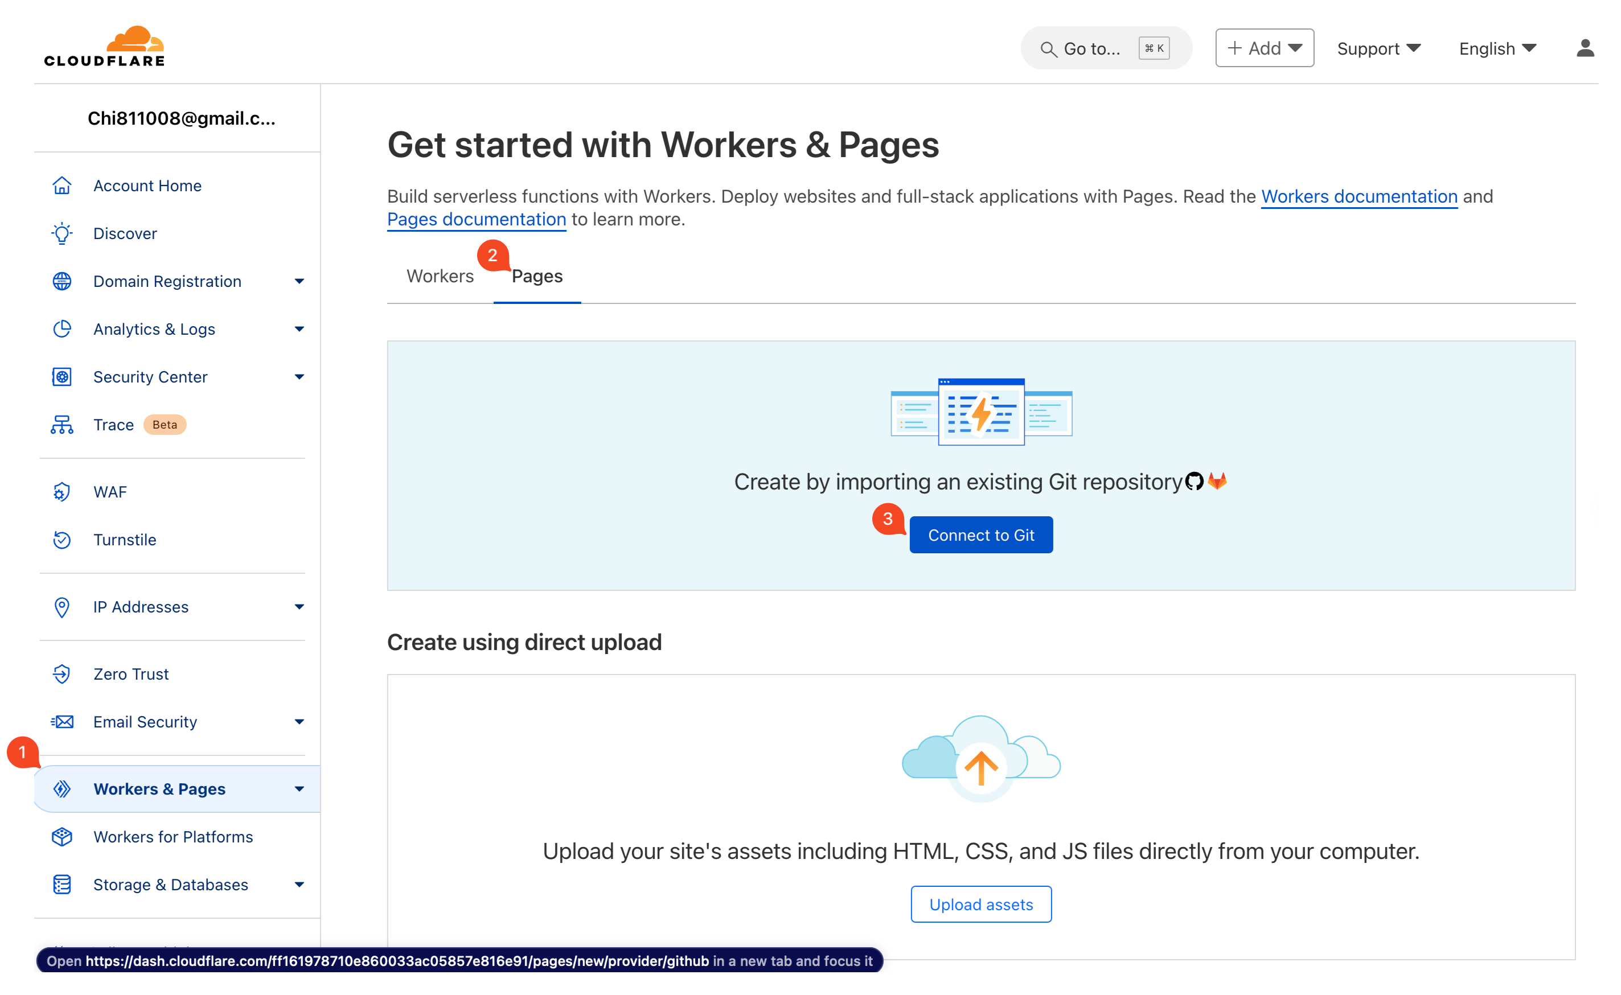The image size is (1621, 995).
Task: Click the Git import pages illustration
Action: point(980,412)
